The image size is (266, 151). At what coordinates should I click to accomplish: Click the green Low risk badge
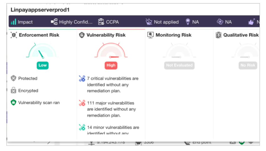[42, 65]
